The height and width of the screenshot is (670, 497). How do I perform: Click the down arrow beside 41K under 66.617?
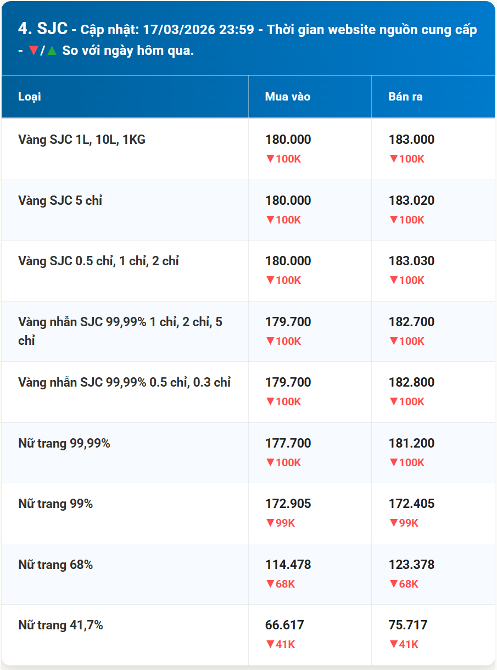(270, 644)
